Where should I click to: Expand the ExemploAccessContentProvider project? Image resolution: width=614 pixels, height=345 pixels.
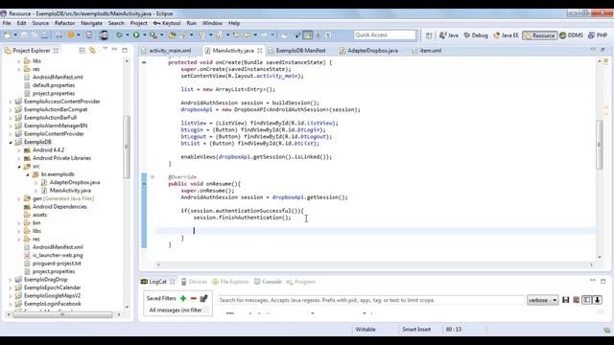click(11, 102)
